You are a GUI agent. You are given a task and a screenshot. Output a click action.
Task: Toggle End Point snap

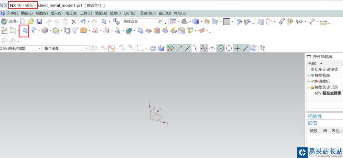click(x=179, y=48)
